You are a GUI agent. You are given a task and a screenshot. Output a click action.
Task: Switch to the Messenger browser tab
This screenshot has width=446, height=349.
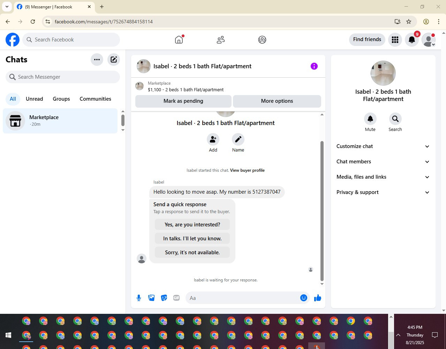click(x=54, y=7)
